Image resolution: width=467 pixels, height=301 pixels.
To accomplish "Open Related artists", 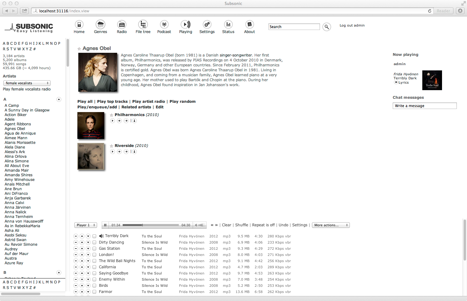I will pos(136,107).
